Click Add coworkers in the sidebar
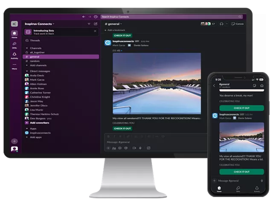273x203 pixels. 39,122
